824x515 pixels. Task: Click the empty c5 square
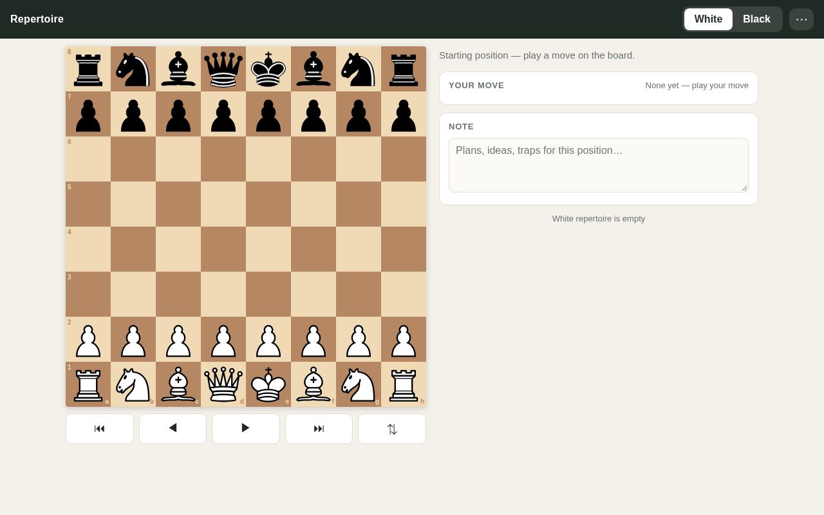click(178, 204)
